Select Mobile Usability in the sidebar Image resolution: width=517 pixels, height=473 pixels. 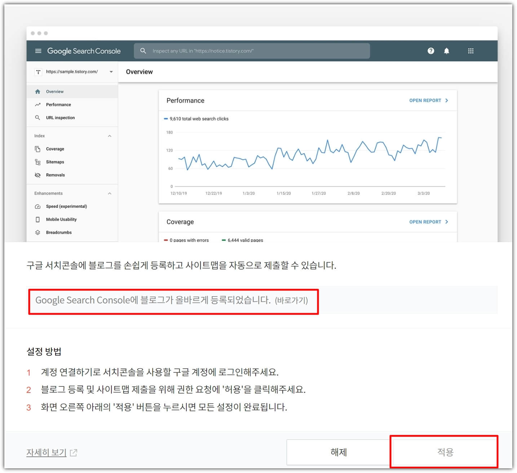[x=61, y=219]
